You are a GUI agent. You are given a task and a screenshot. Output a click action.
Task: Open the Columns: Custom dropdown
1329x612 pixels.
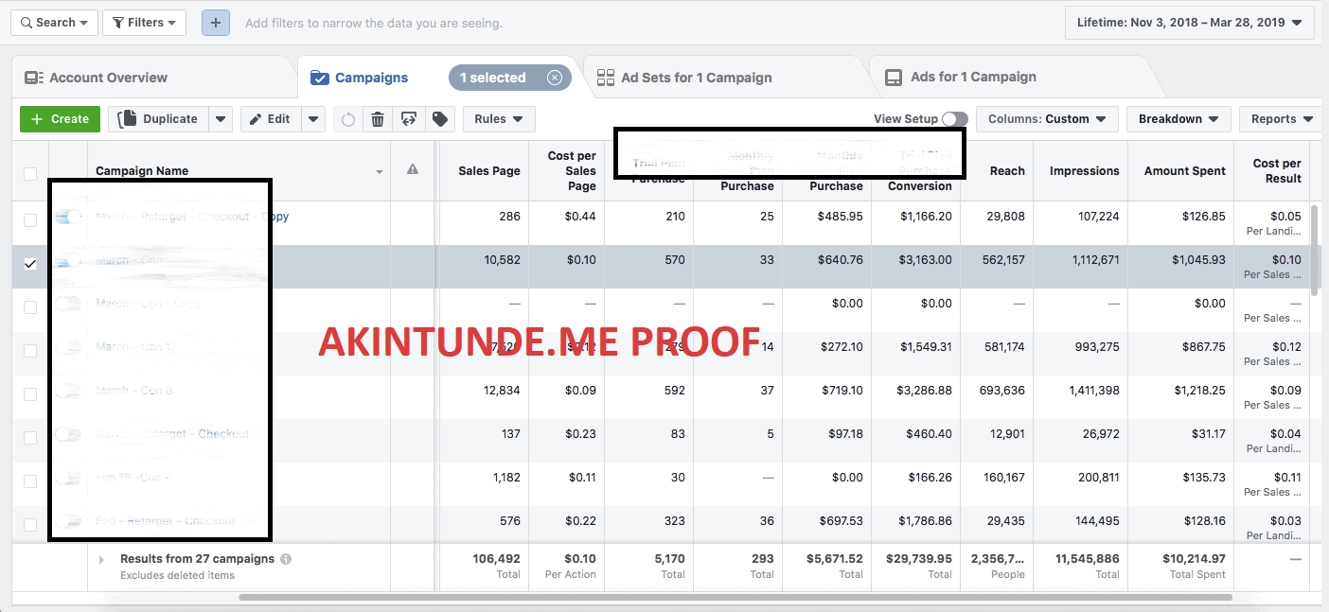(x=1046, y=119)
